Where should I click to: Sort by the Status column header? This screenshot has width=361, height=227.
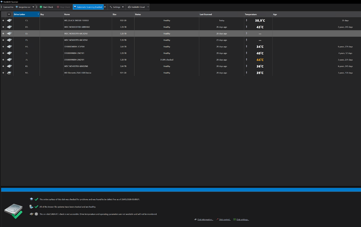click(x=167, y=14)
